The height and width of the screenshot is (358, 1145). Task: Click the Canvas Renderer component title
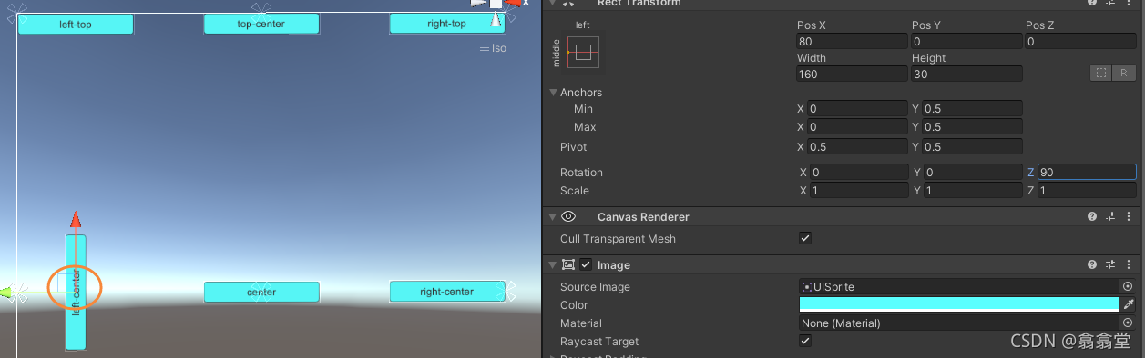point(643,217)
